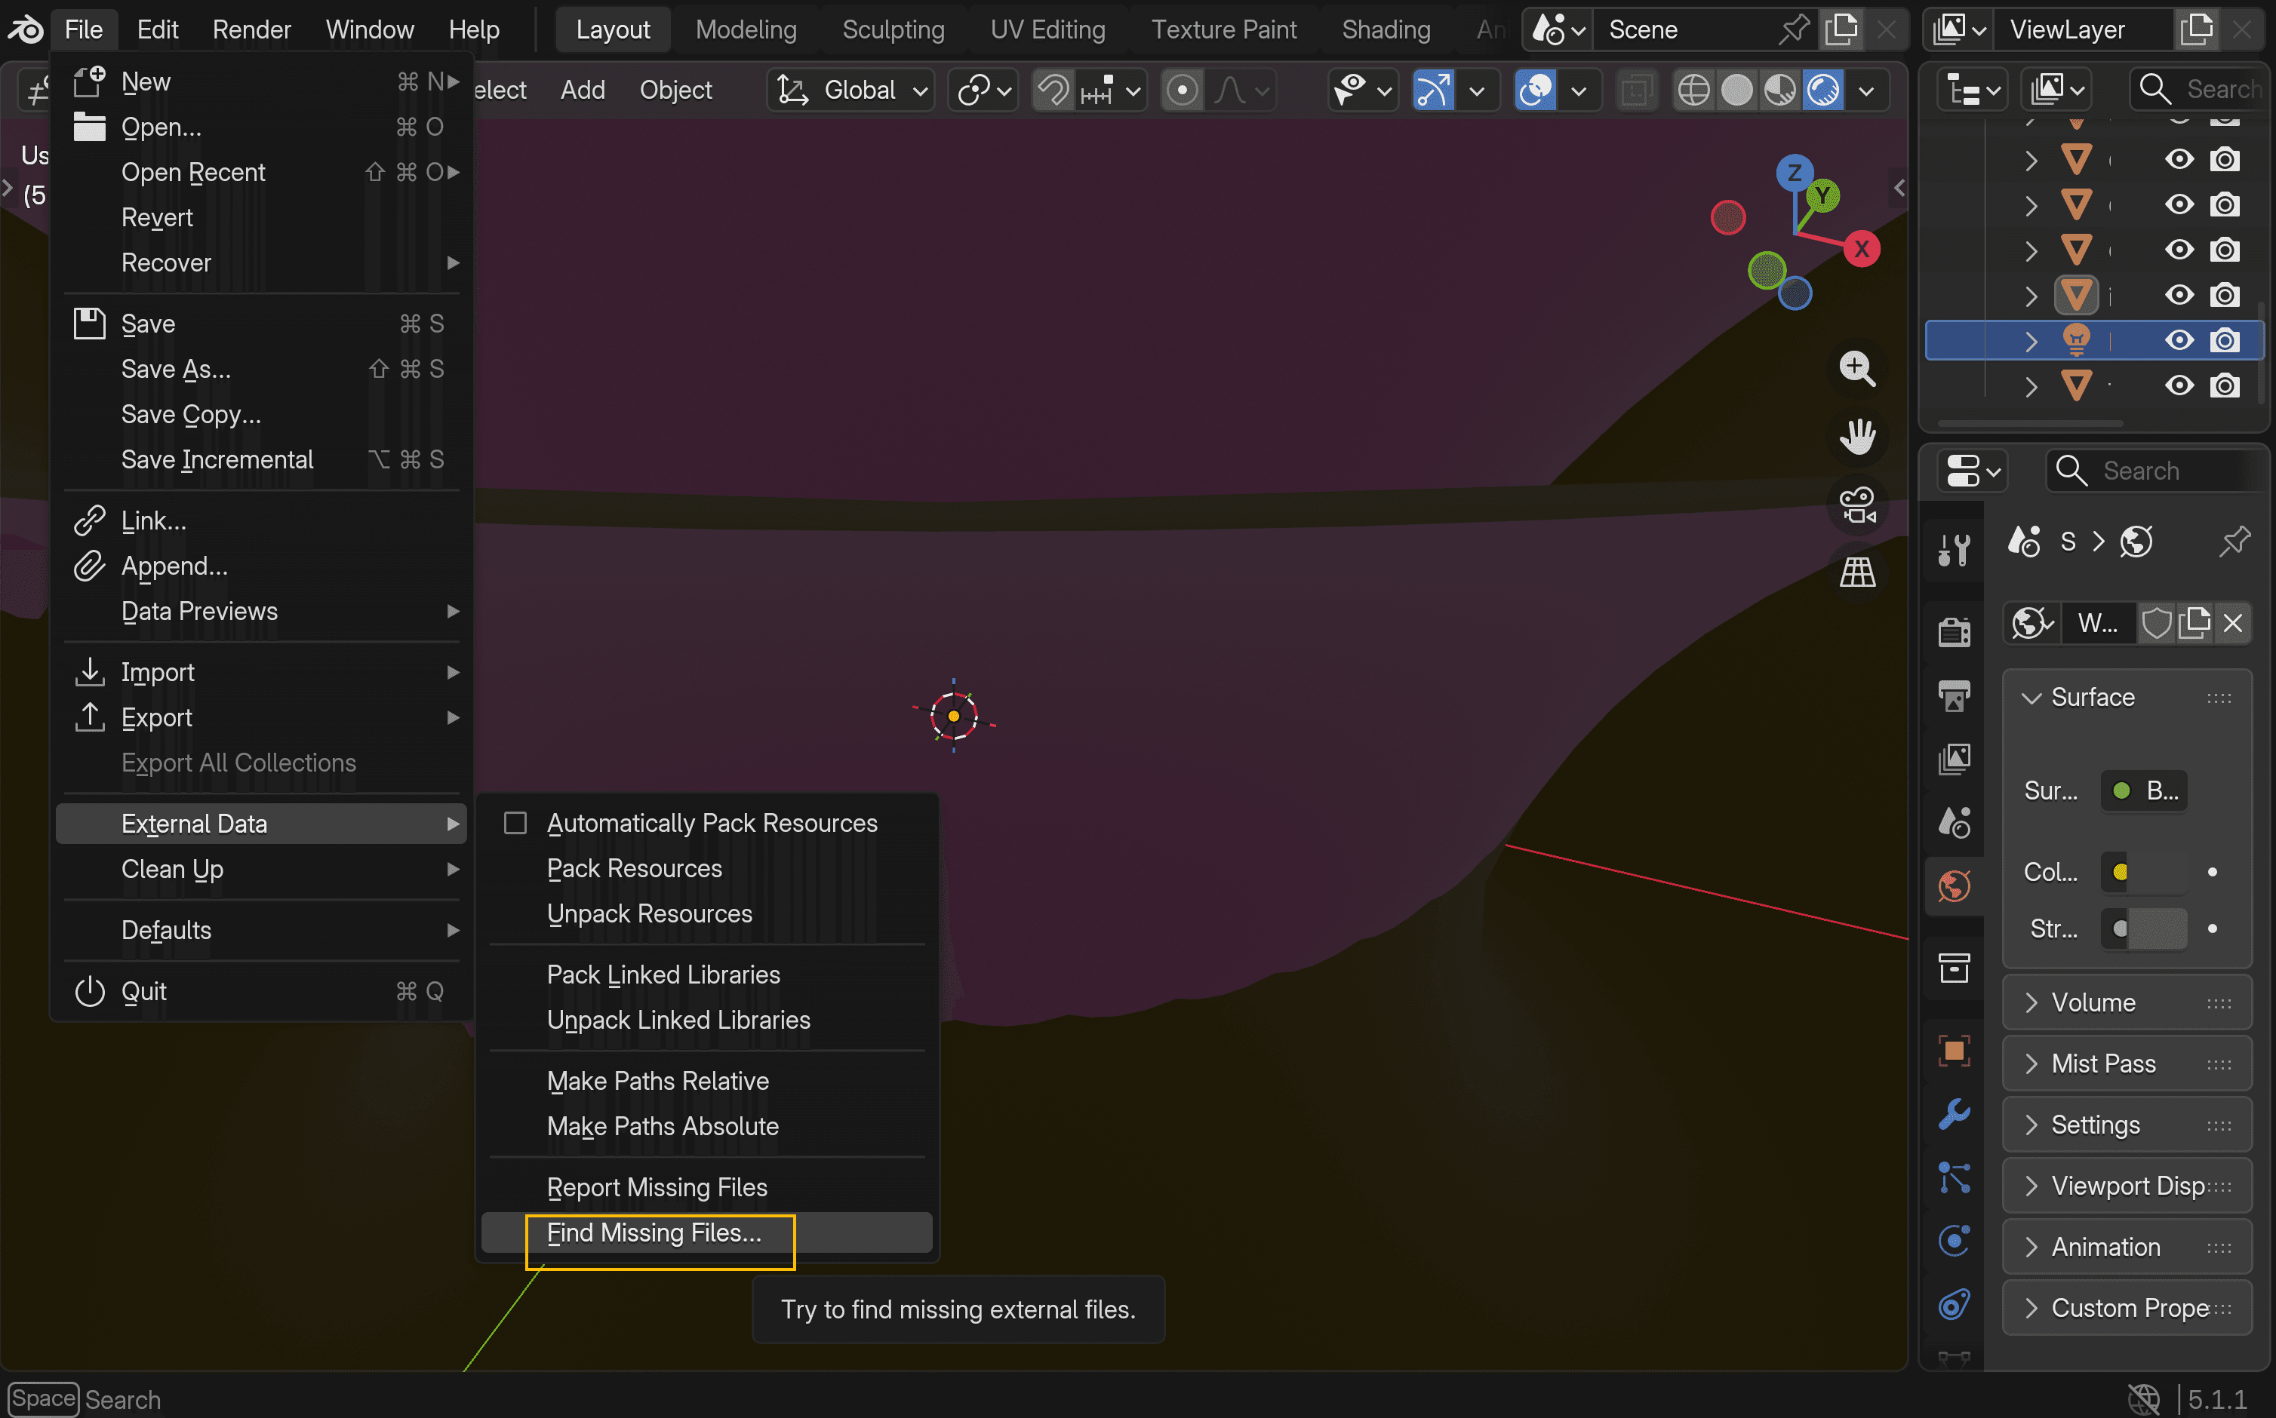Screen dimensions: 2276x1418
Task: Expand the Volume panel
Action: pos(2093,1002)
